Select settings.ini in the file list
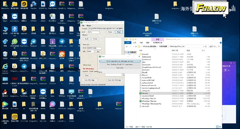This screenshot has width=240, height=129. [145, 90]
